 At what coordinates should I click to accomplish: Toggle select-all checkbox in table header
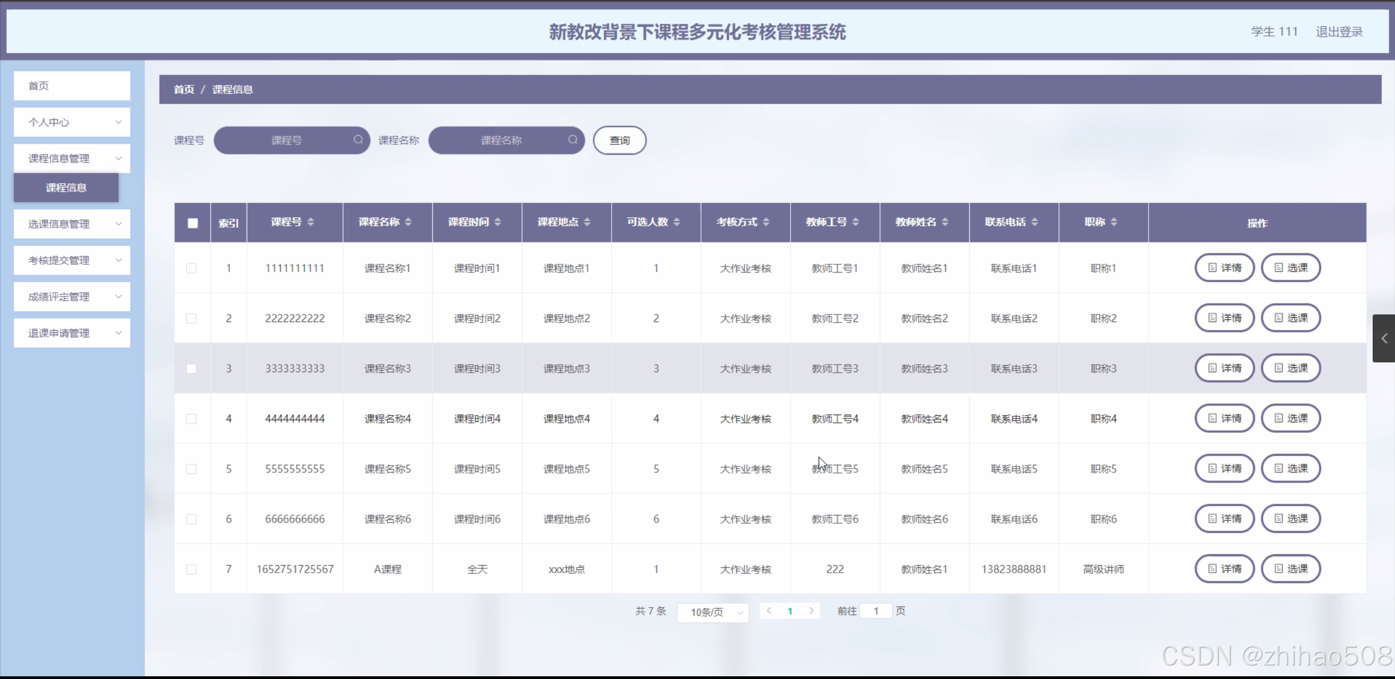(x=192, y=223)
